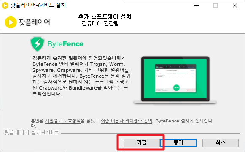Open the 개인정보 보호정책 link
Viewport: 245px width, 152px height.
coord(63,121)
